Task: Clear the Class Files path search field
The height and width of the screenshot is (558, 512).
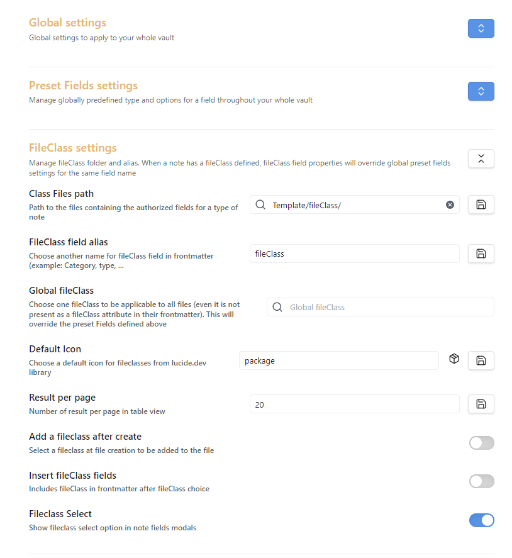Action: pyautogui.click(x=450, y=204)
